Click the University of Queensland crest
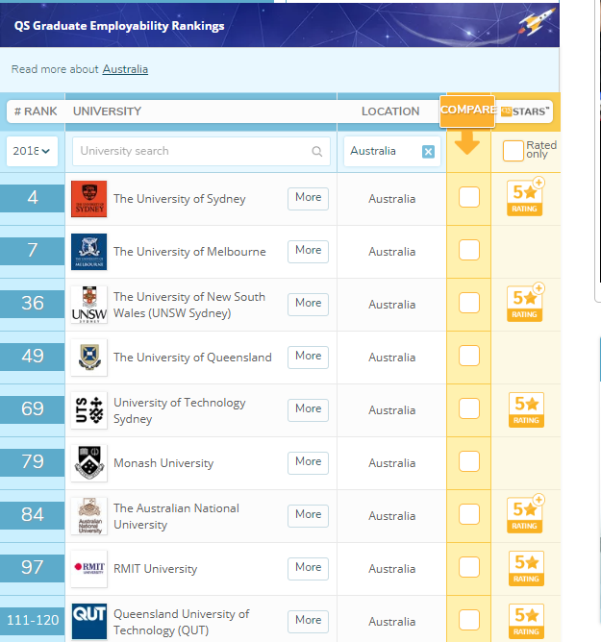Viewport: 601px width, 642px height. (x=88, y=357)
